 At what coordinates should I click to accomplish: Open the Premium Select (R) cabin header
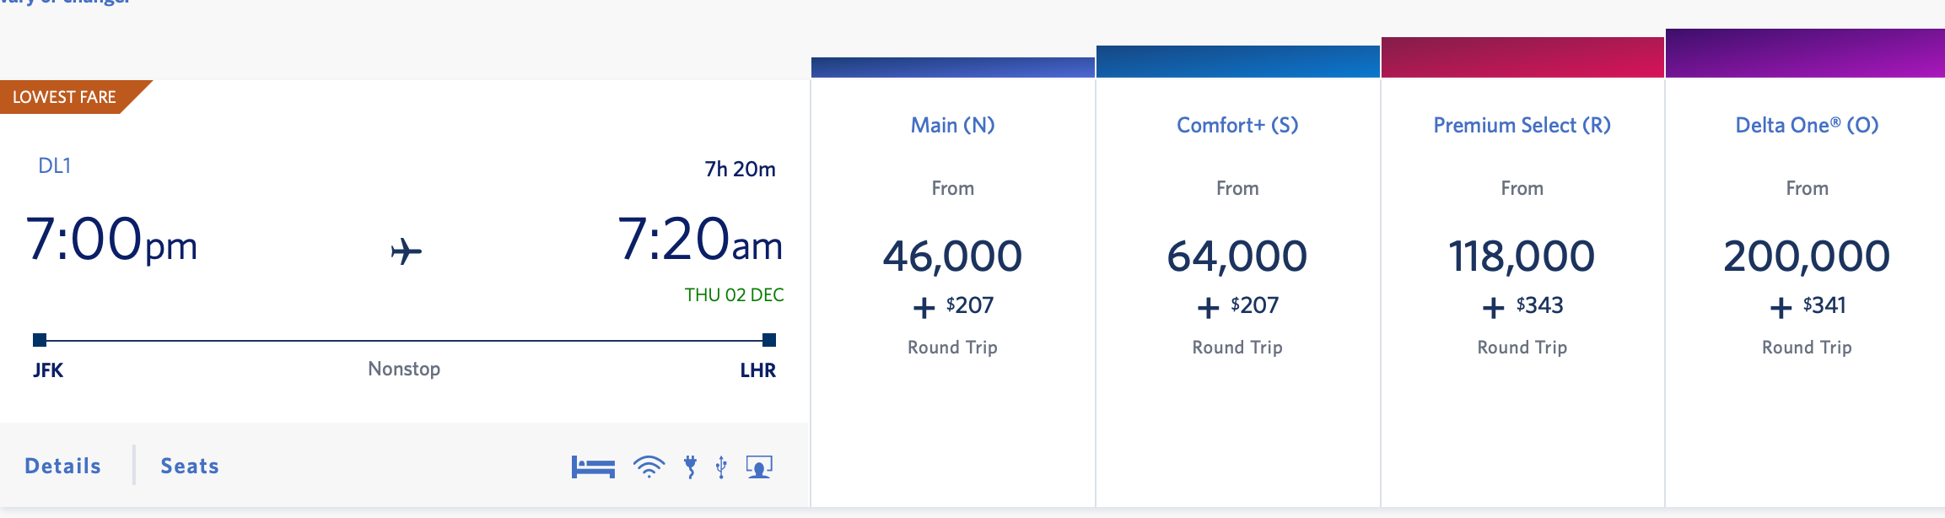1522,126
